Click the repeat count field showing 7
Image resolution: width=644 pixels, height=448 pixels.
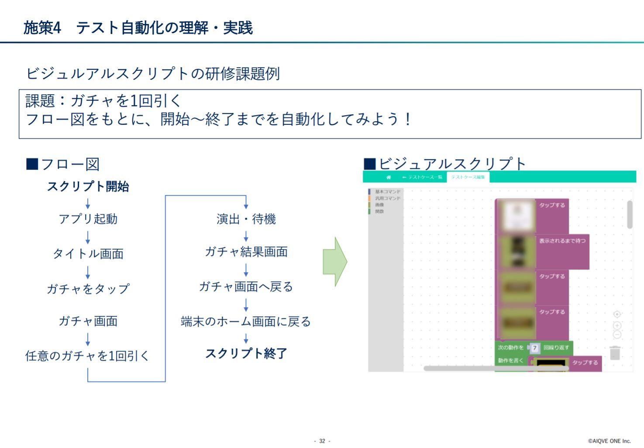pyautogui.click(x=534, y=348)
